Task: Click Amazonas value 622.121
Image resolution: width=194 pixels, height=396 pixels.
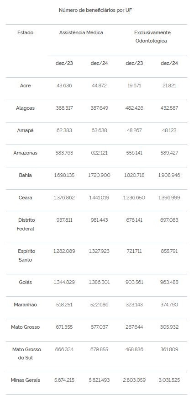Action: (x=99, y=153)
